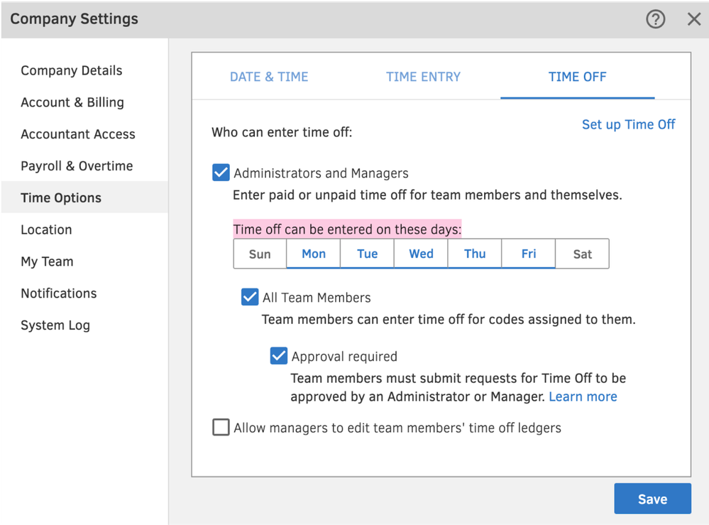The height and width of the screenshot is (525, 709).
Task: Toggle Wednesday in the day selector
Action: tap(421, 254)
